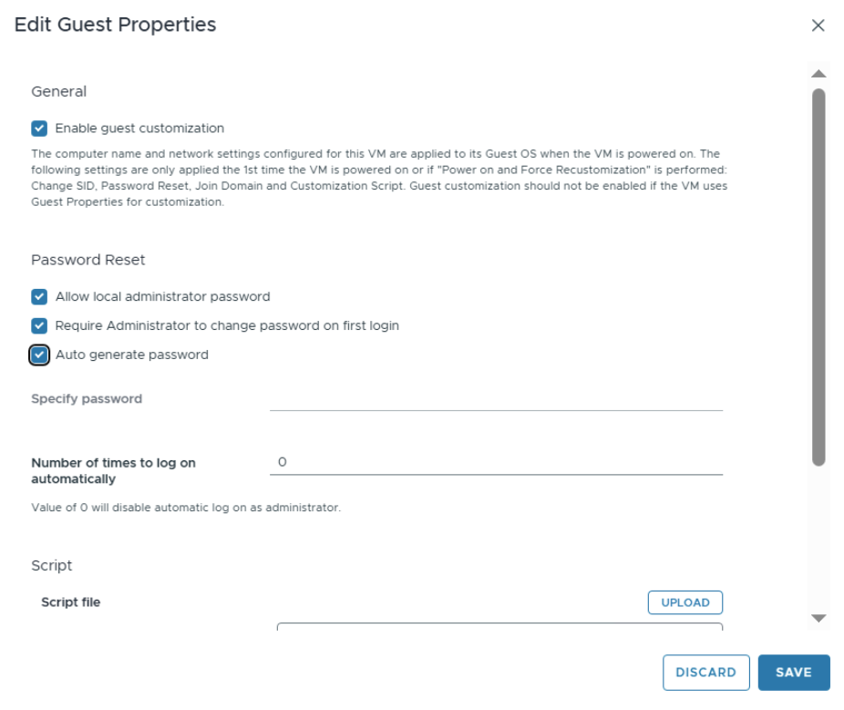
Task: Save the guest properties
Action: (793, 673)
